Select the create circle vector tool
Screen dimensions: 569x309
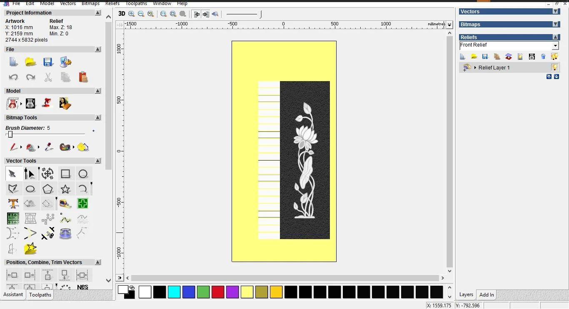(x=83, y=174)
